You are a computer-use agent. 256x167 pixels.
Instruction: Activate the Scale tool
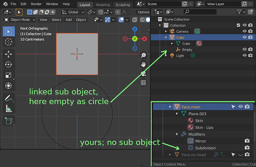[x=9, y=75]
